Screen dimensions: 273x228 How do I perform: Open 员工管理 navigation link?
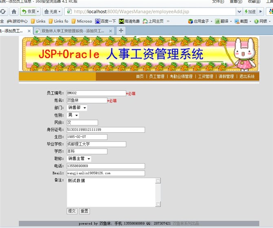point(157,77)
